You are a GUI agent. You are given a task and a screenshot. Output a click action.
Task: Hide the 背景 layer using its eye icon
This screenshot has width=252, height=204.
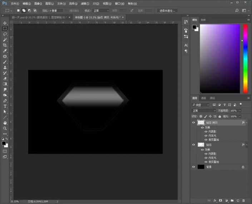click(x=194, y=167)
